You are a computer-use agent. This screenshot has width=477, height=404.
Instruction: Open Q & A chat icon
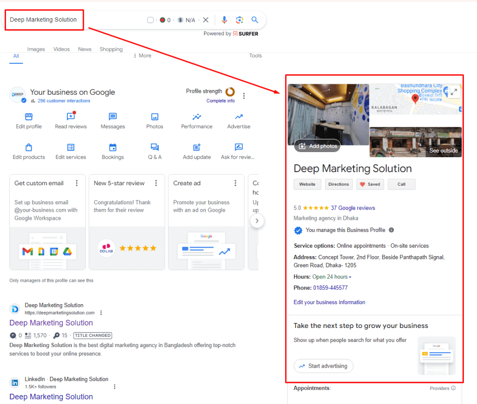coord(155,147)
